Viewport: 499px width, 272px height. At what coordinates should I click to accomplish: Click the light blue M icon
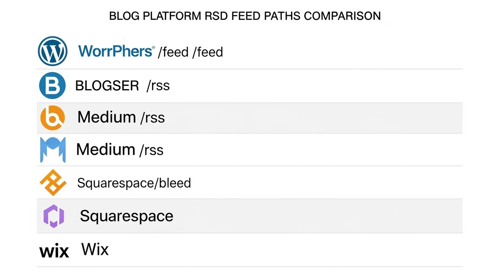tap(53, 150)
